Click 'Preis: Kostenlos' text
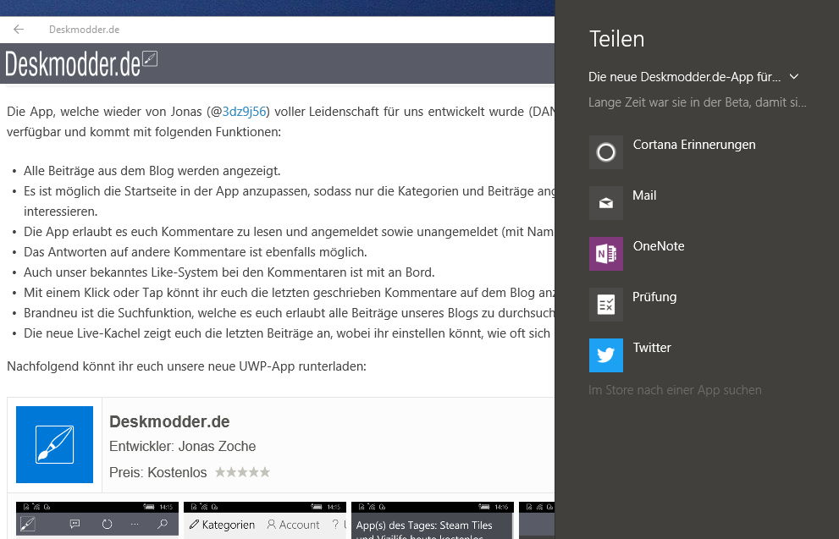This screenshot has width=839, height=539. click(x=157, y=472)
